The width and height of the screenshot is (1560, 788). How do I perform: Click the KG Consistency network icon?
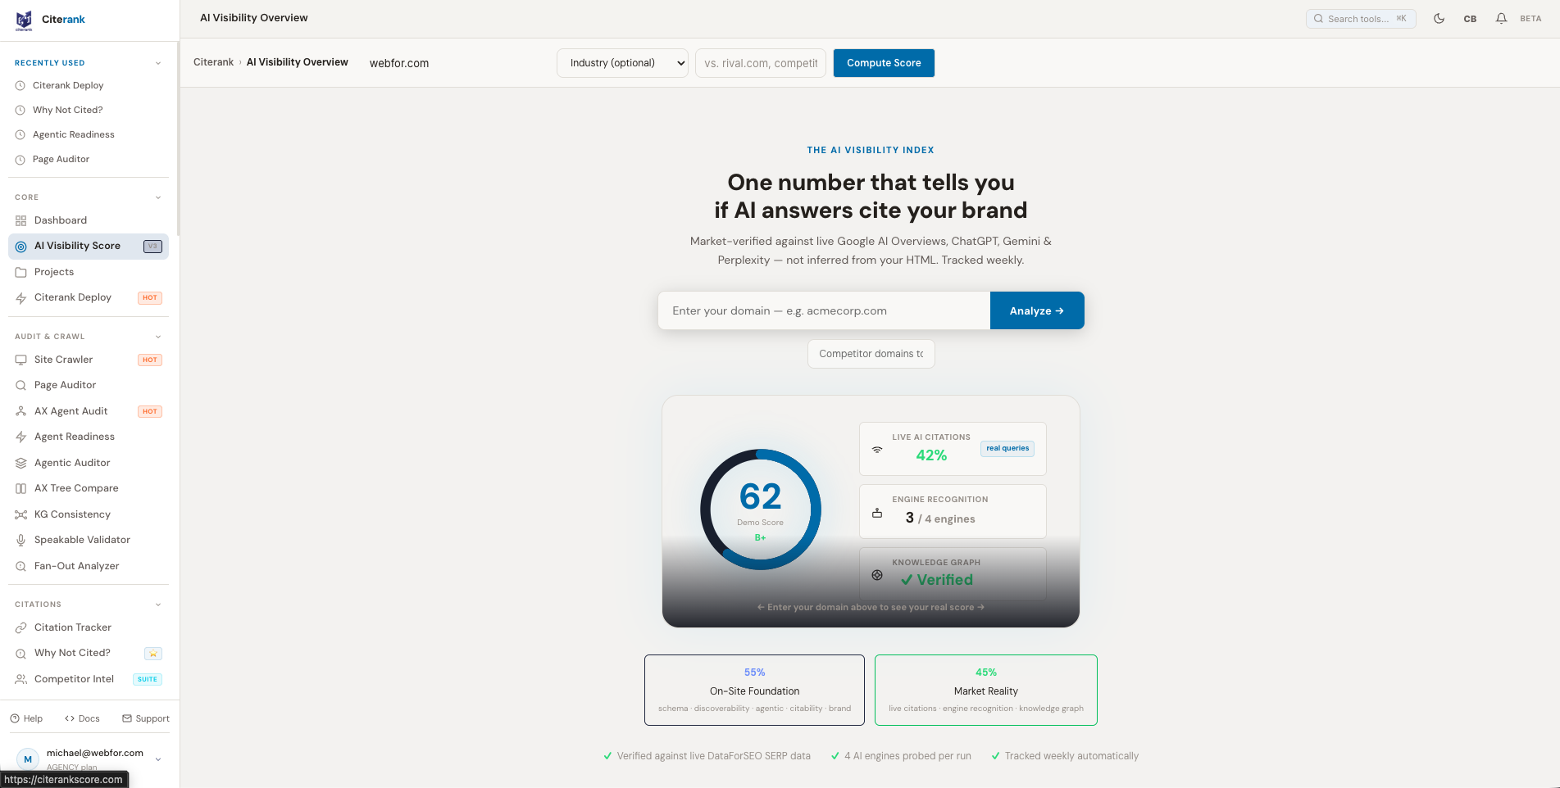21,514
